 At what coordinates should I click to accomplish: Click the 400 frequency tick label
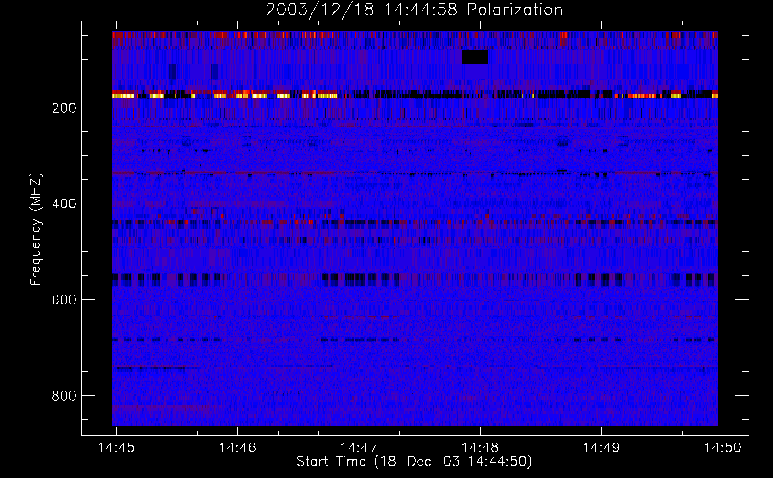[x=64, y=204]
